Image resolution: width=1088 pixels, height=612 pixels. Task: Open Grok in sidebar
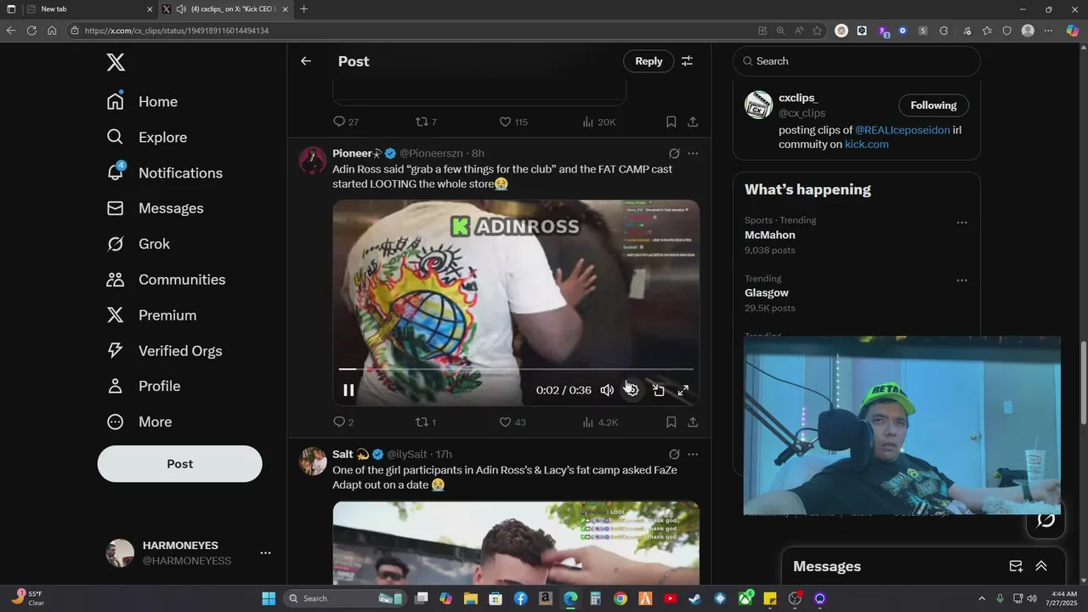tap(138, 244)
